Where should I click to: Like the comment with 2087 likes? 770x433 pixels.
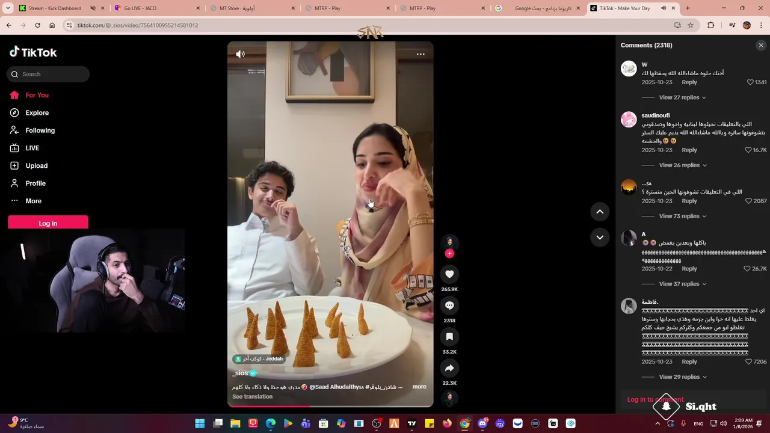point(749,201)
